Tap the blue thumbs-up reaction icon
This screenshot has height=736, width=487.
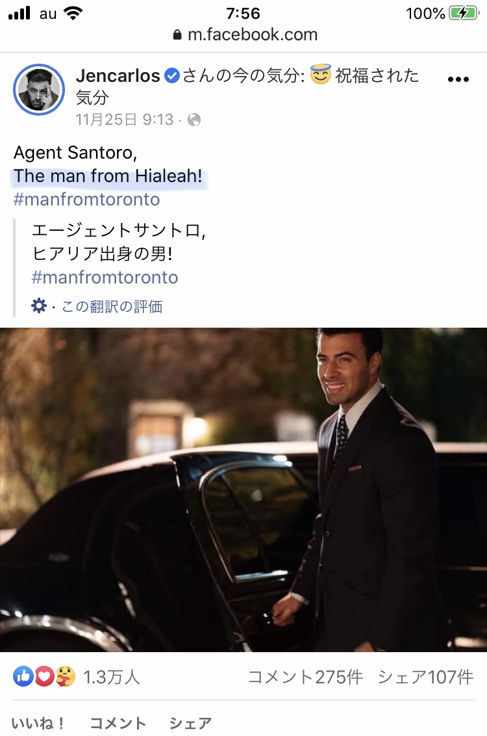tap(23, 676)
